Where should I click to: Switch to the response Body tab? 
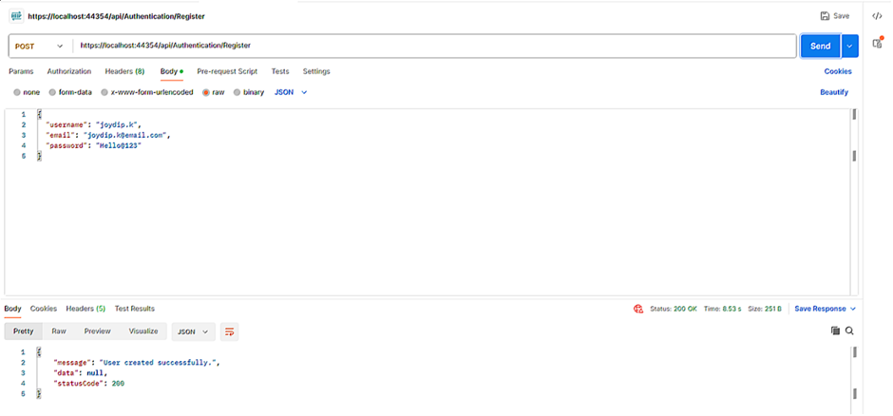pos(12,309)
